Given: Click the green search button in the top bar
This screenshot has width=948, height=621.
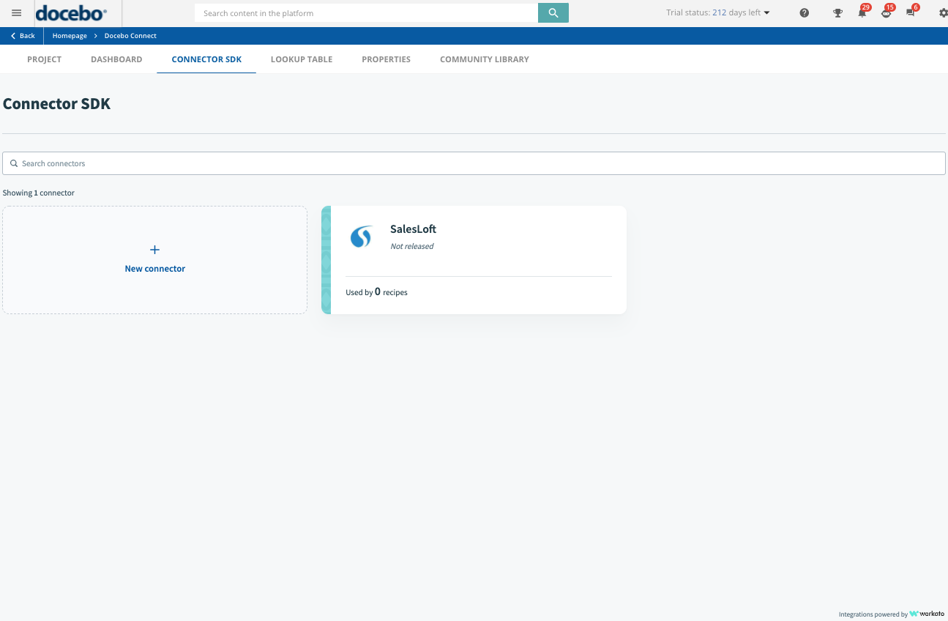Looking at the screenshot, I should pyautogui.click(x=553, y=12).
